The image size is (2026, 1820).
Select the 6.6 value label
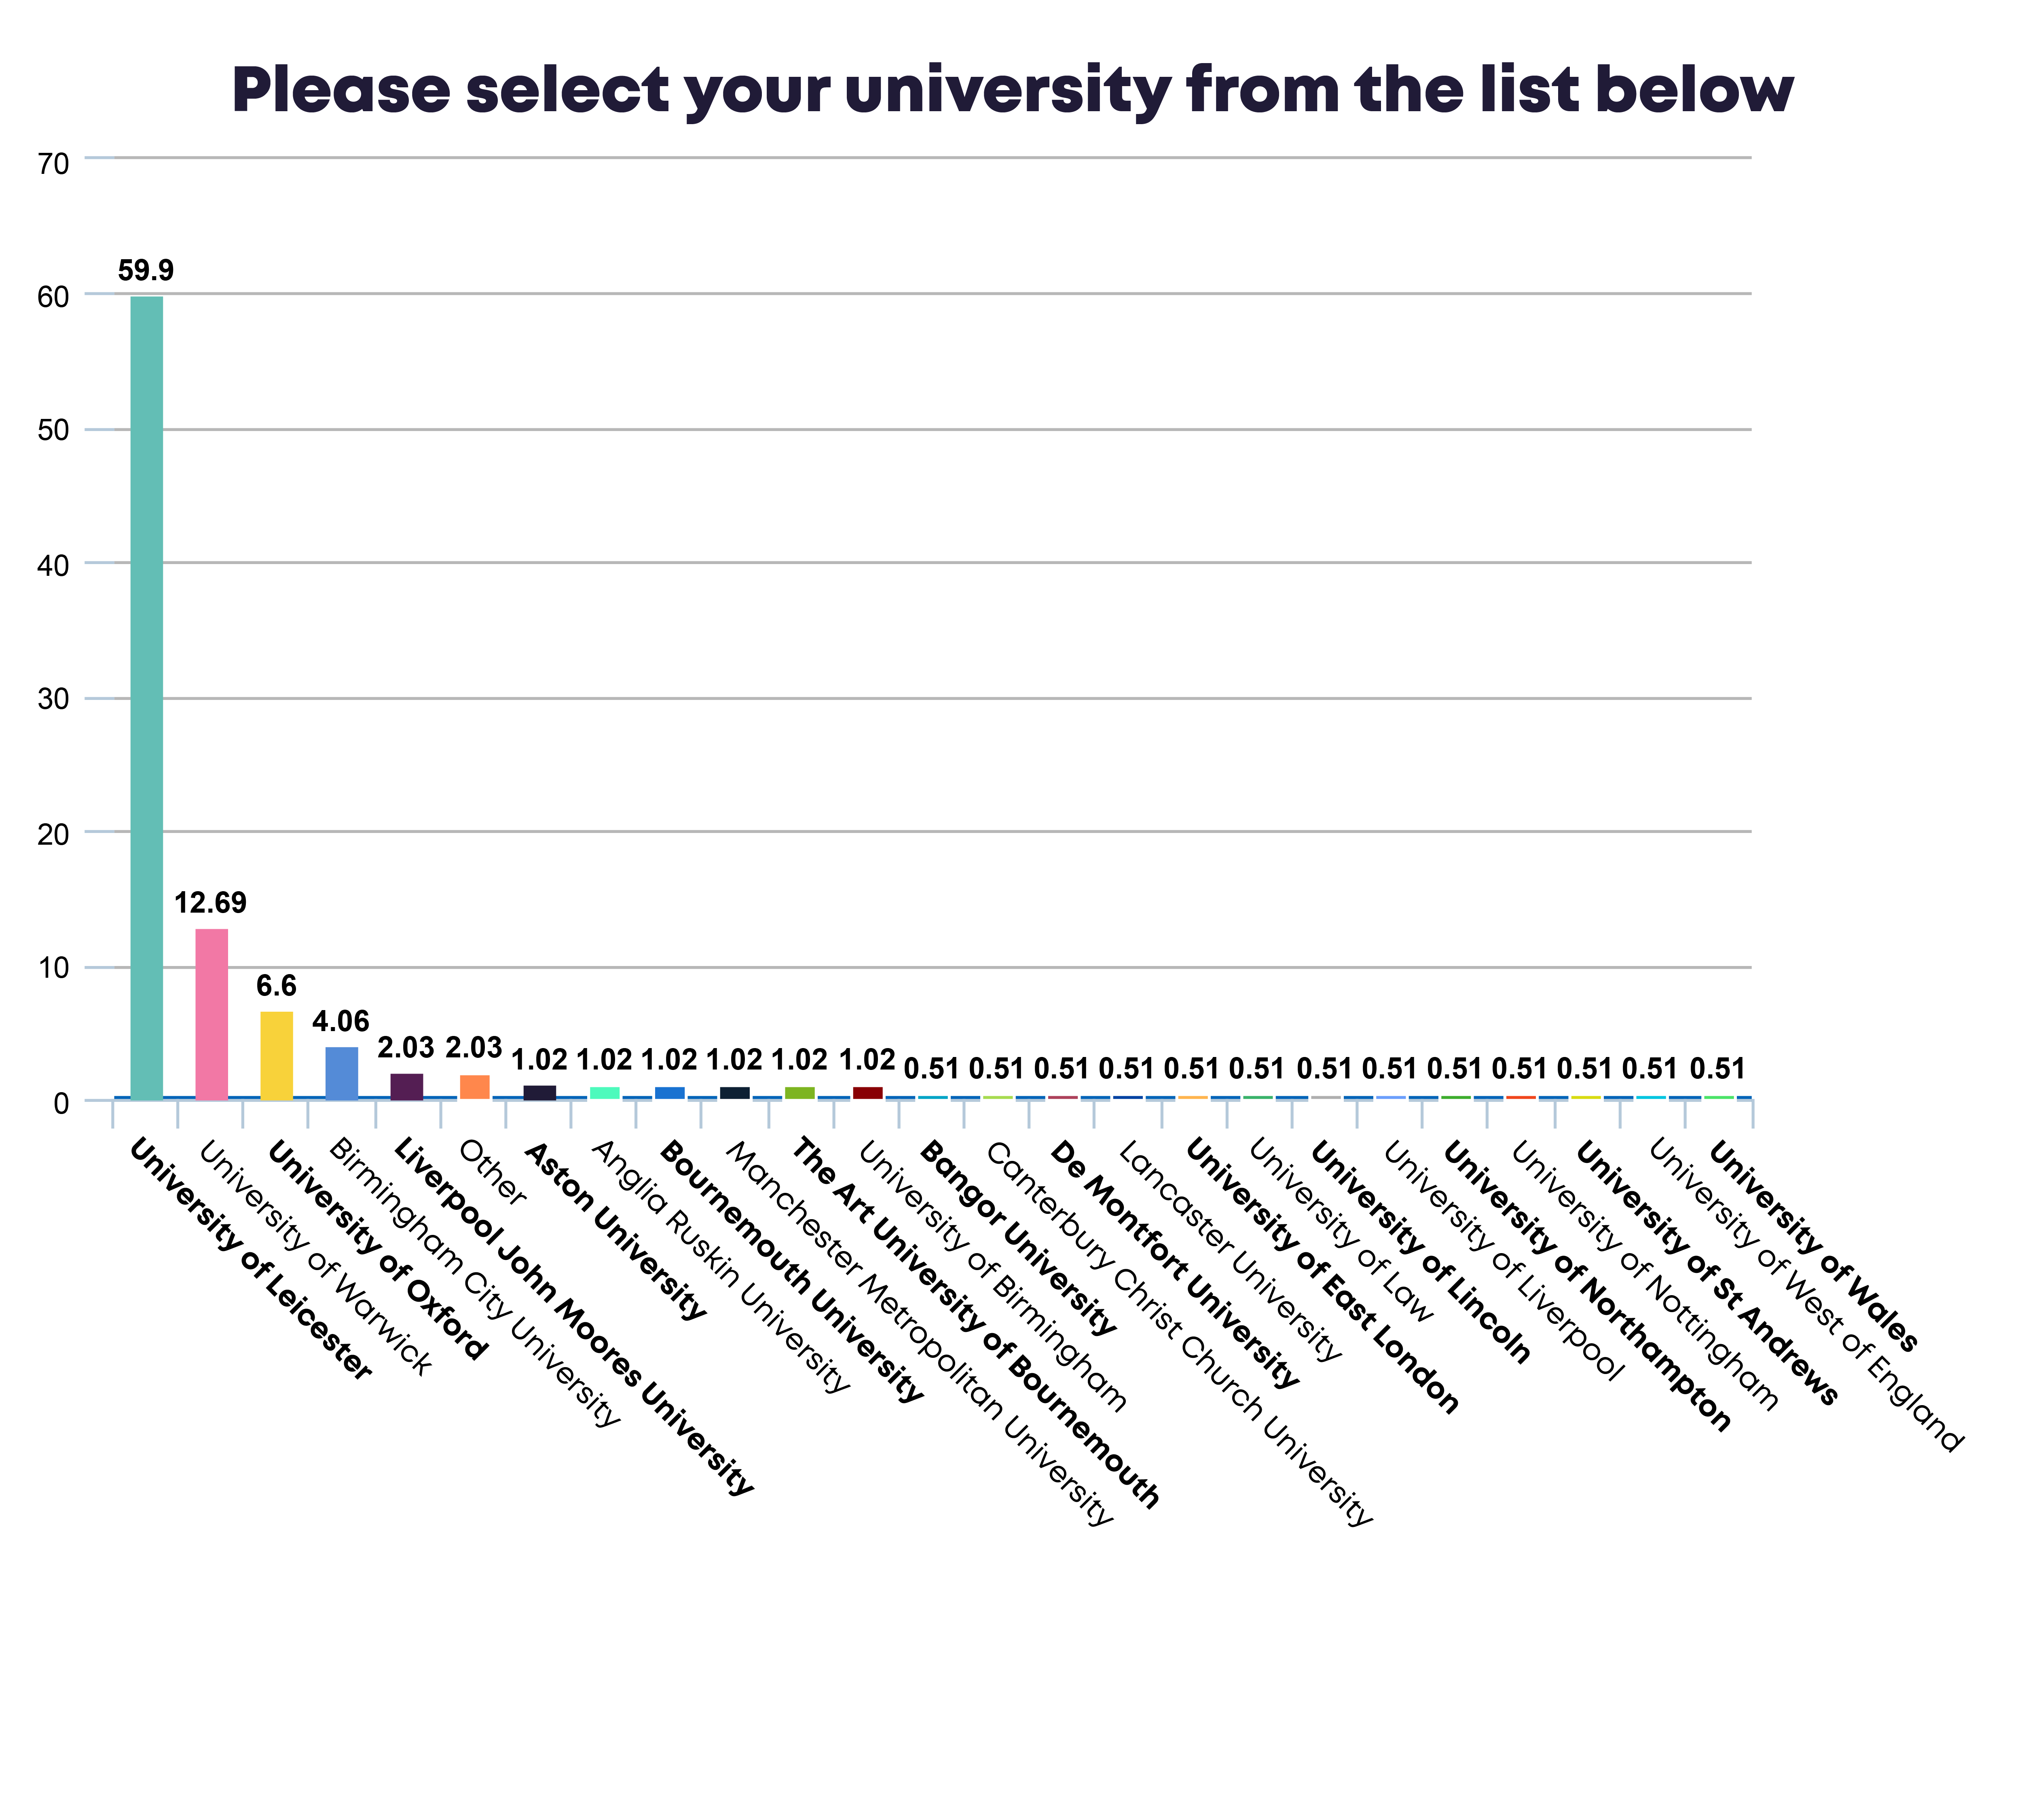click(276, 986)
